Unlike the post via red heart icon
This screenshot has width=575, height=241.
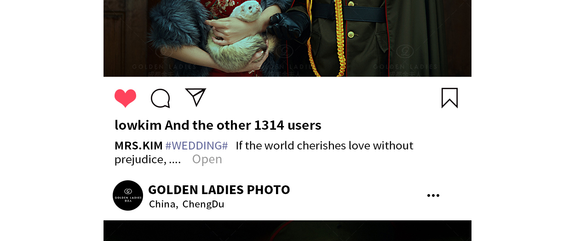click(125, 98)
